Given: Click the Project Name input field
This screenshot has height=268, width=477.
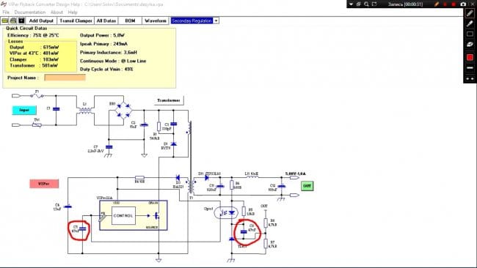Looking at the screenshot, I should [65, 78].
